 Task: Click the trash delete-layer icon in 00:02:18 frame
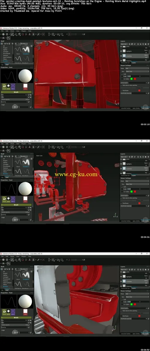pyautogui.click(x=149, y=44)
